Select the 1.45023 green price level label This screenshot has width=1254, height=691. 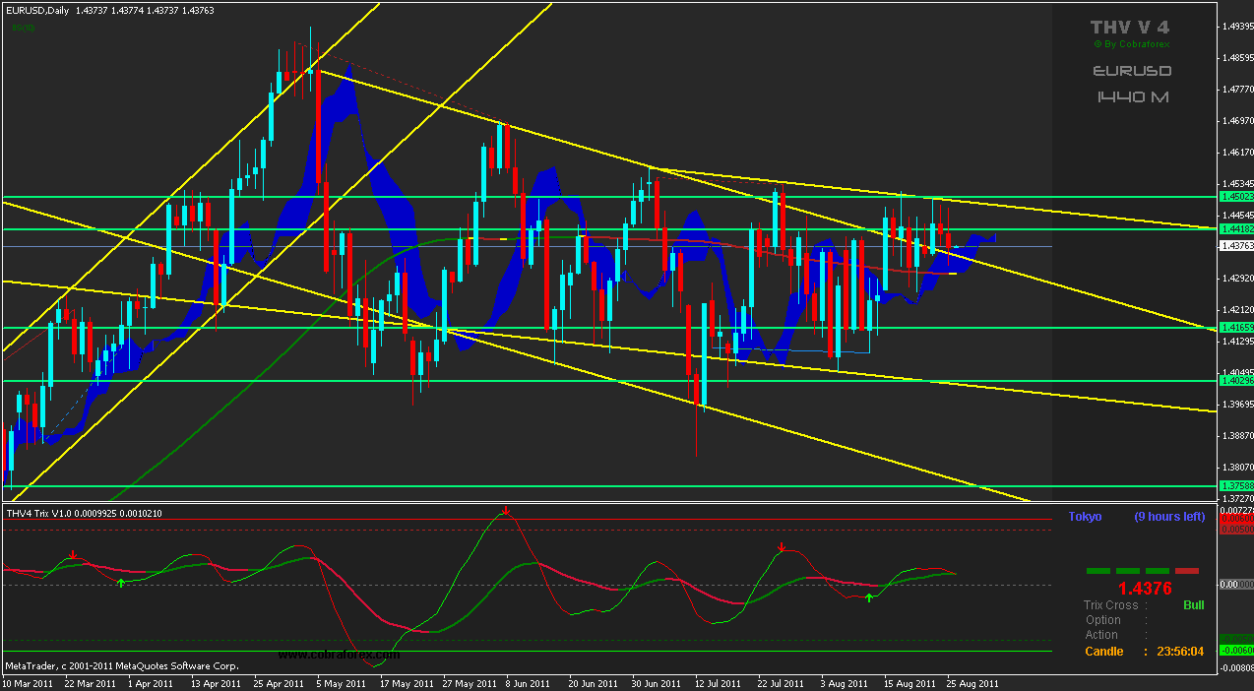point(1235,197)
